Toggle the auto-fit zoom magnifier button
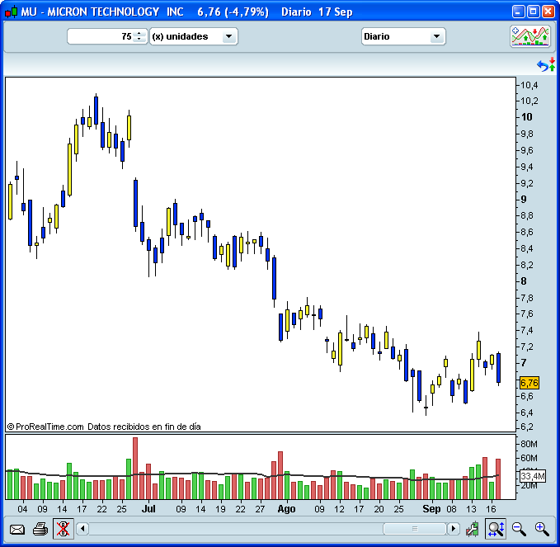 pyautogui.click(x=495, y=529)
